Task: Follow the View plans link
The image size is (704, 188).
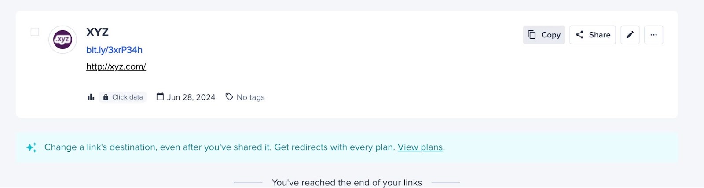Action: click(420, 147)
